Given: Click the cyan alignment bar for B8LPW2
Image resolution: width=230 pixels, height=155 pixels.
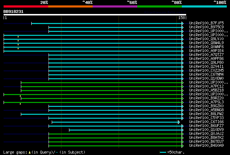Looking at the screenshot, I should point(101,114).
